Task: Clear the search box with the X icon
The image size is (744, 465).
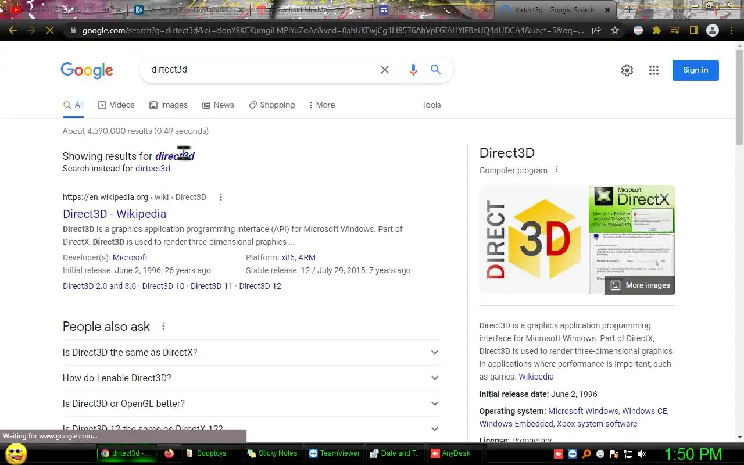Action: tap(385, 70)
